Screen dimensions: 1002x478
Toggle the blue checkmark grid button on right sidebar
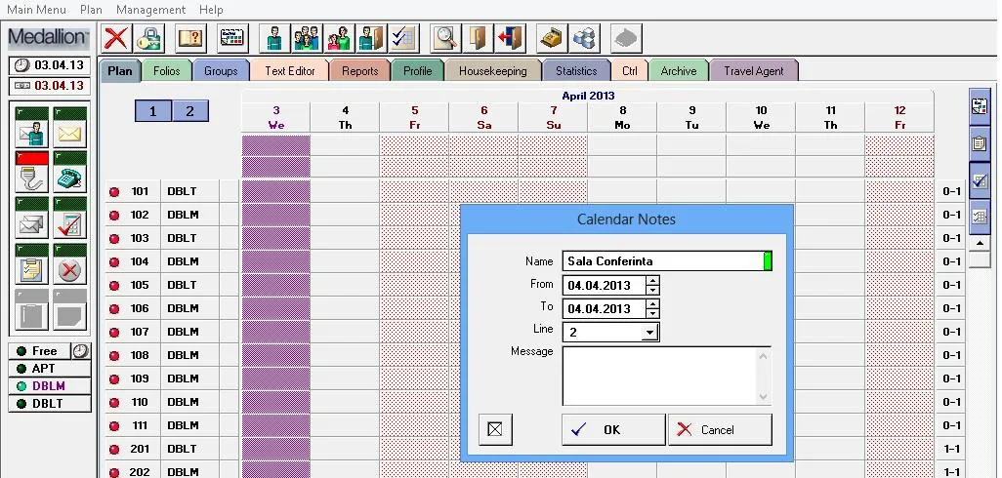pyautogui.click(x=979, y=180)
